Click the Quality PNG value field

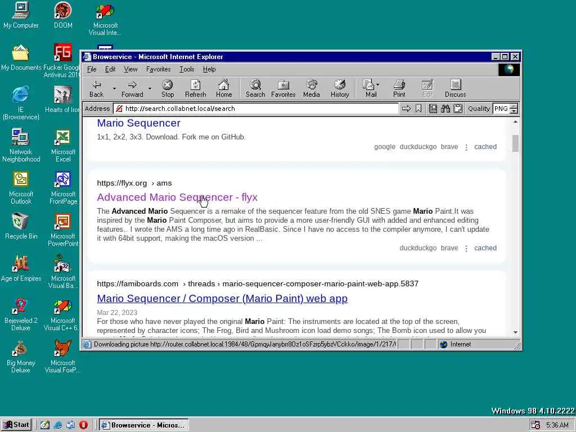[501, 109]
